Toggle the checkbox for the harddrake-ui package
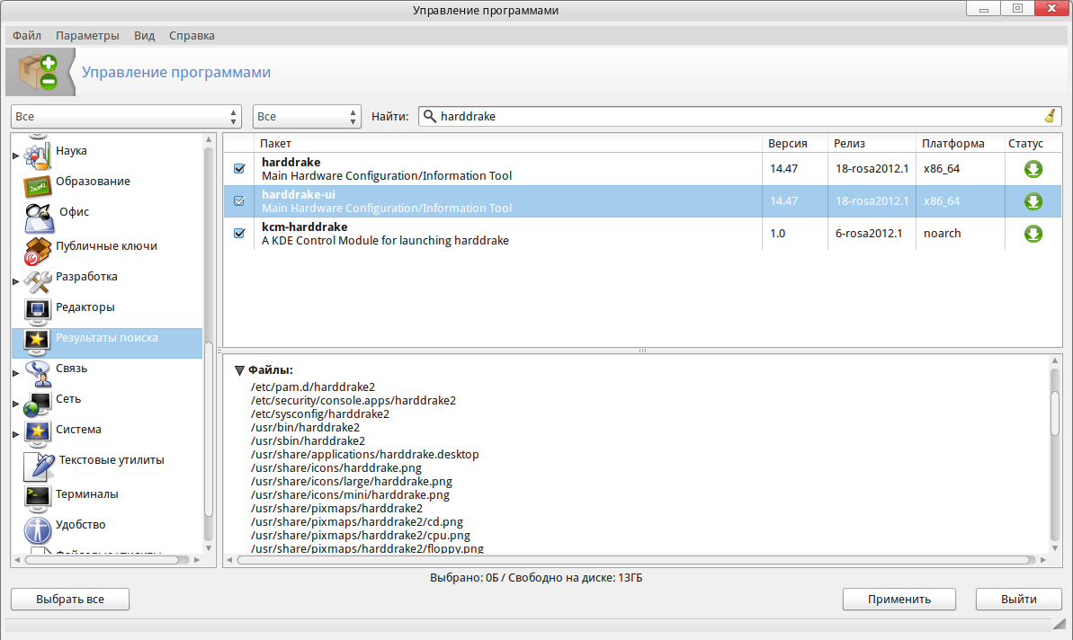 click(x=239, y=201)
